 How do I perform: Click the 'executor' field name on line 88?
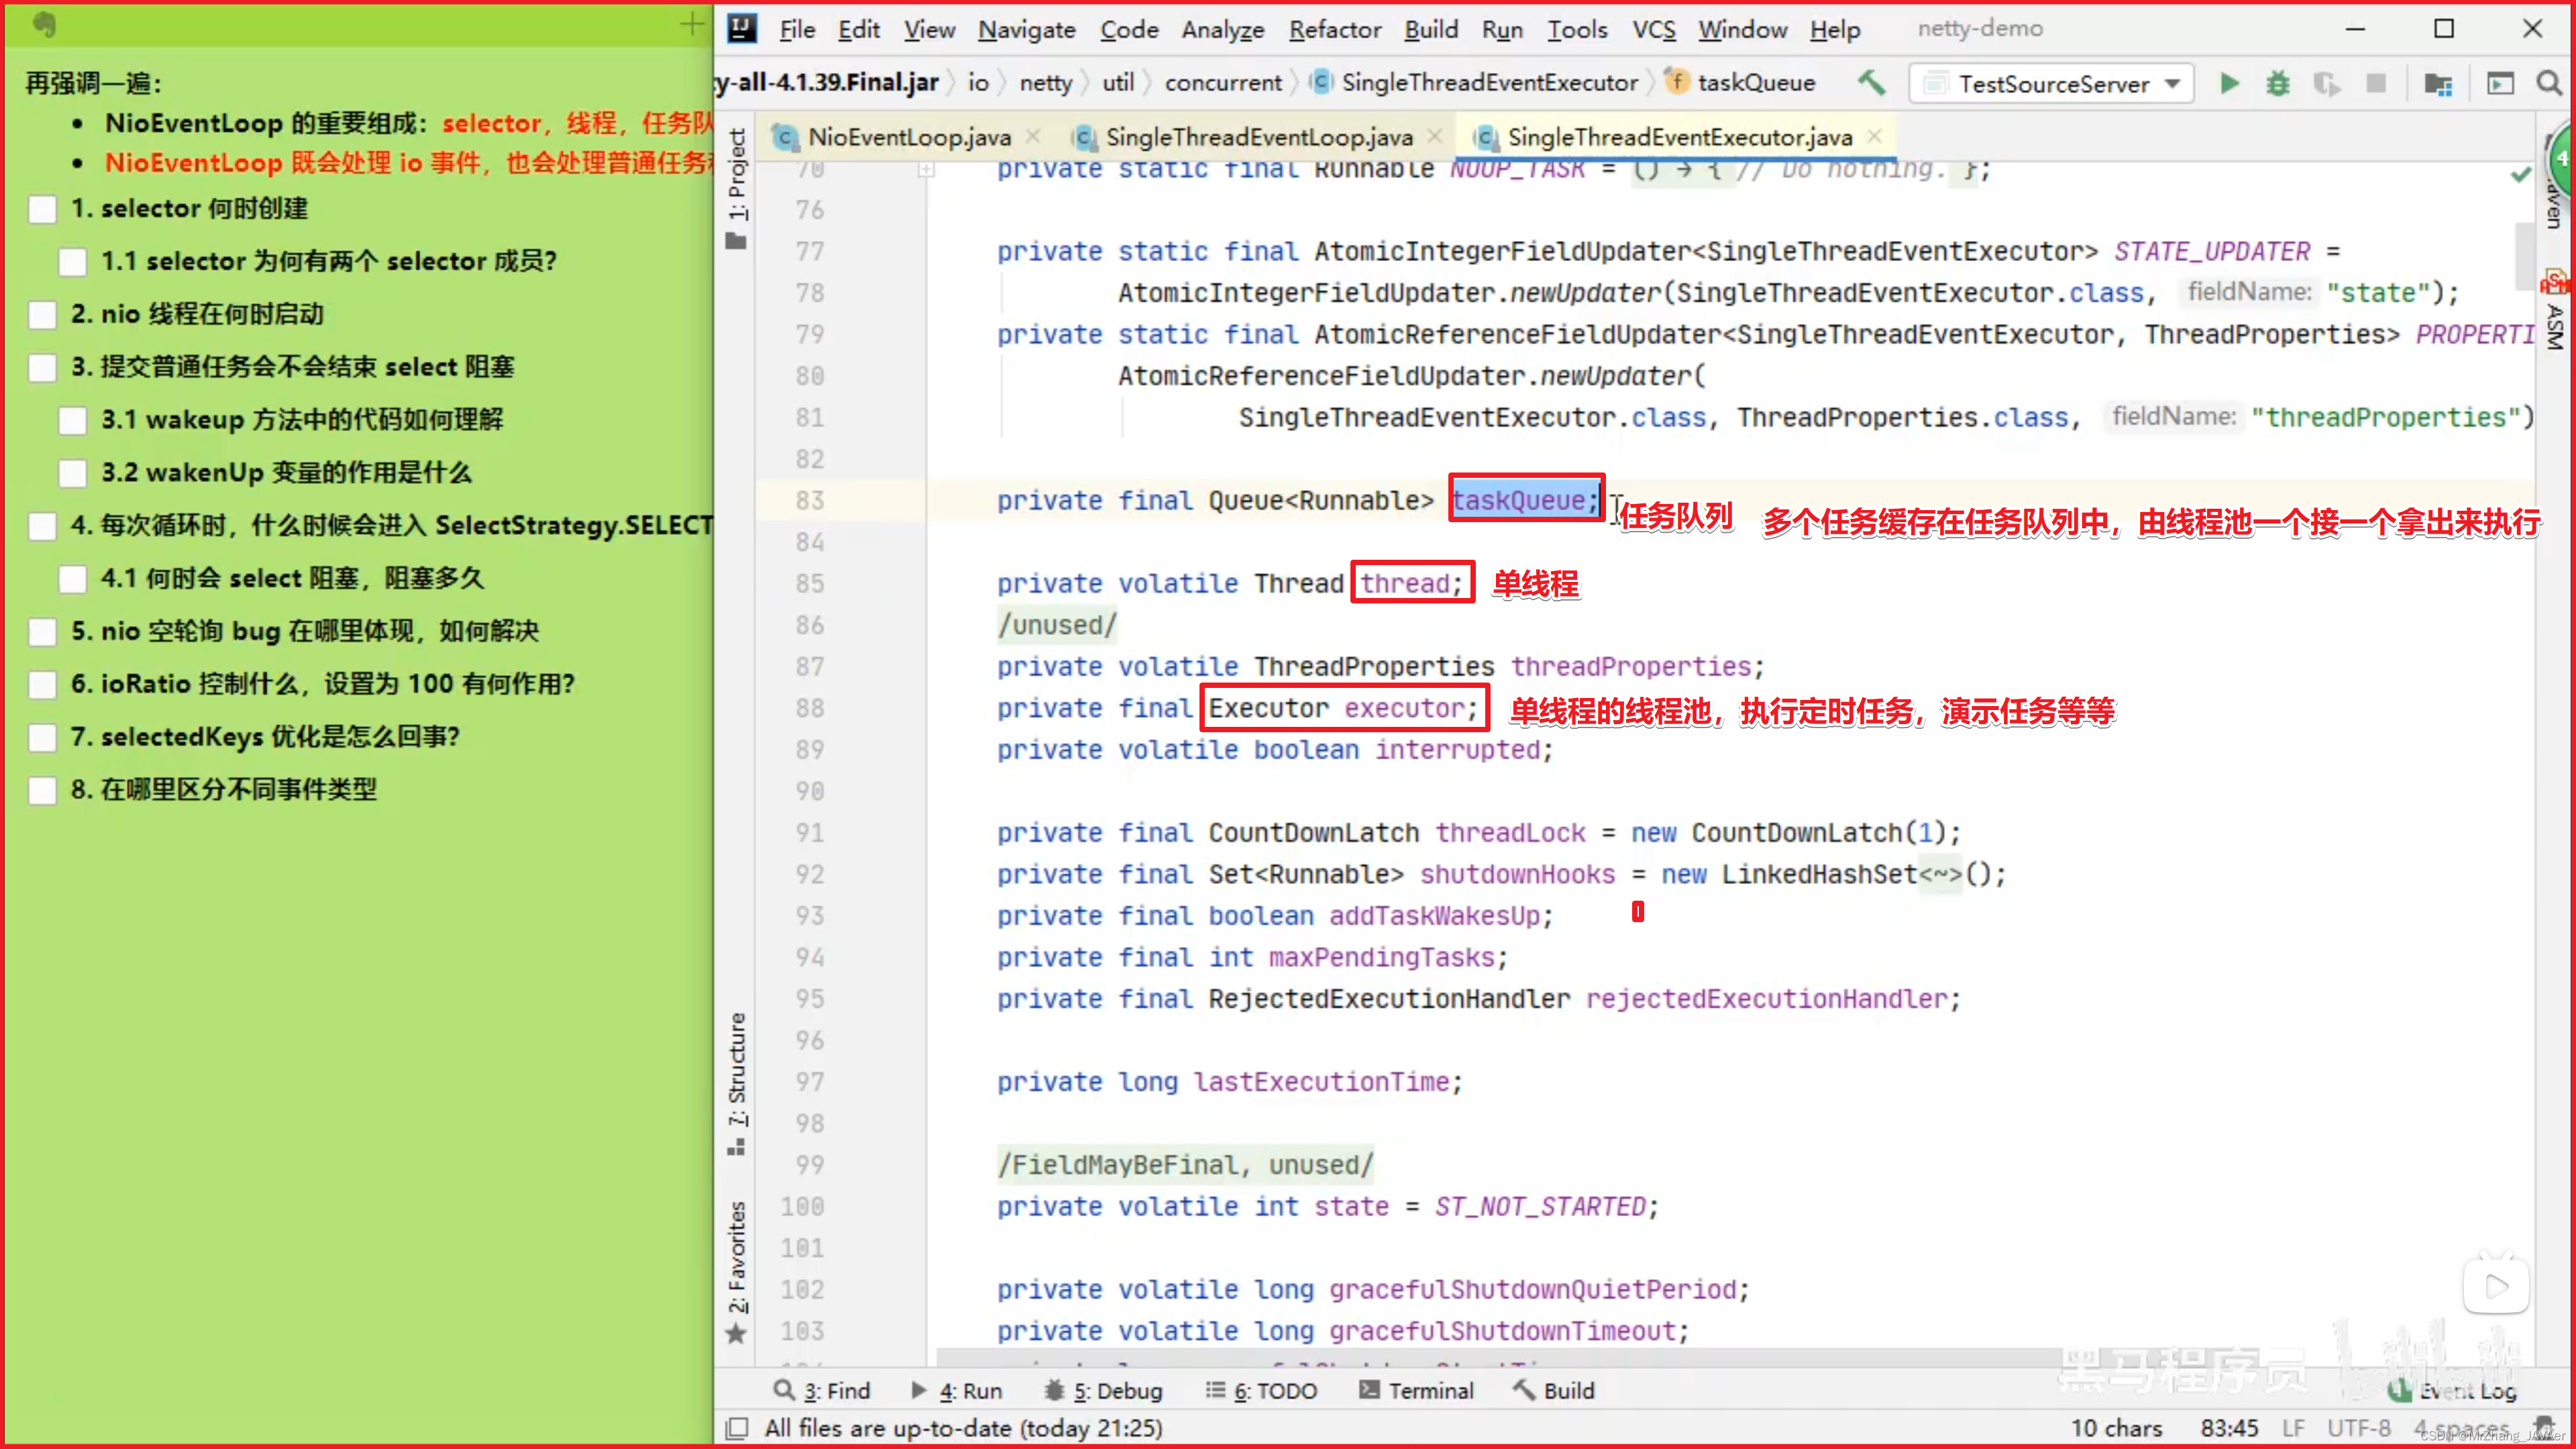pyautogui.click(x=1404, y=709)
